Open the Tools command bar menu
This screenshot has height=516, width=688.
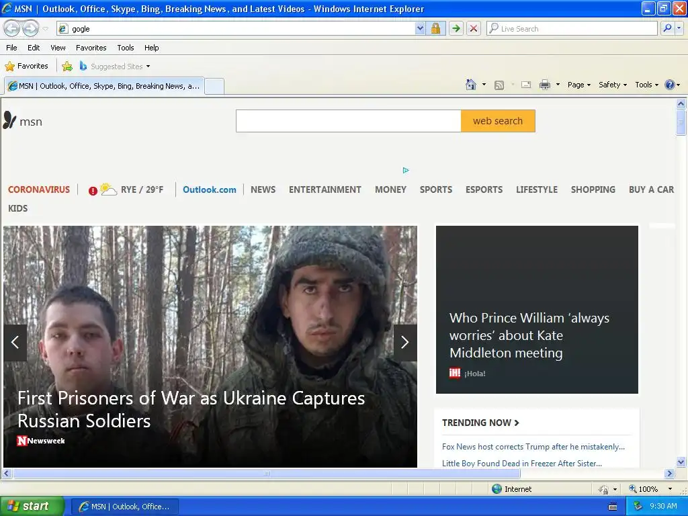(x=647, y=85)
